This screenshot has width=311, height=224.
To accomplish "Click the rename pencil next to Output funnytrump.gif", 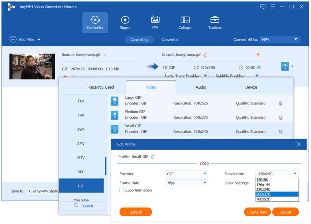I will click(x=205, y=54).
